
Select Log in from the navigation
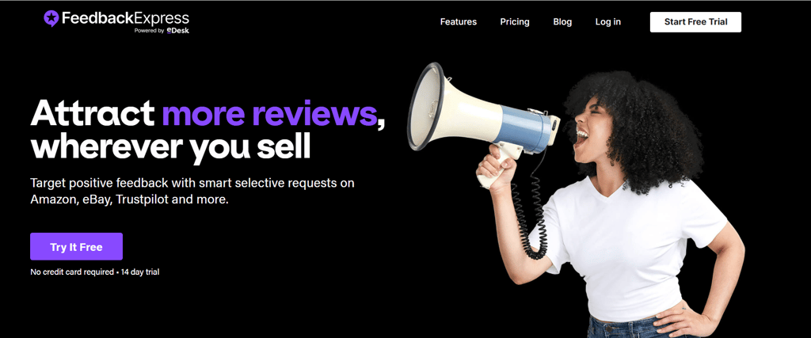coord(607,21)
